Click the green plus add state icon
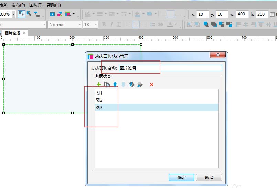 click(x=99, y=85)
